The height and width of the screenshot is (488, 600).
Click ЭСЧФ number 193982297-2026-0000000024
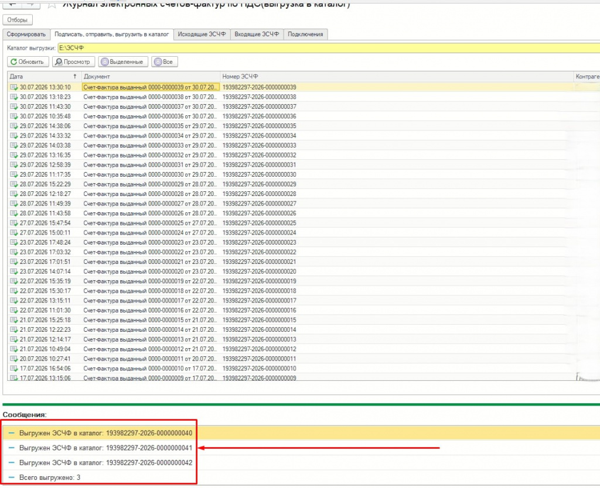260,233
